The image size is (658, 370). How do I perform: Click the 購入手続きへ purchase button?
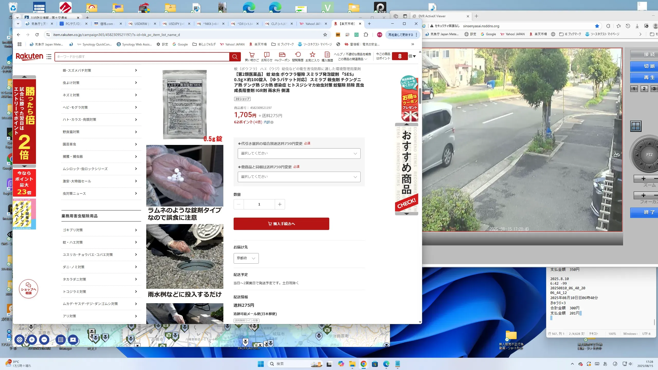tap(281, 224)
